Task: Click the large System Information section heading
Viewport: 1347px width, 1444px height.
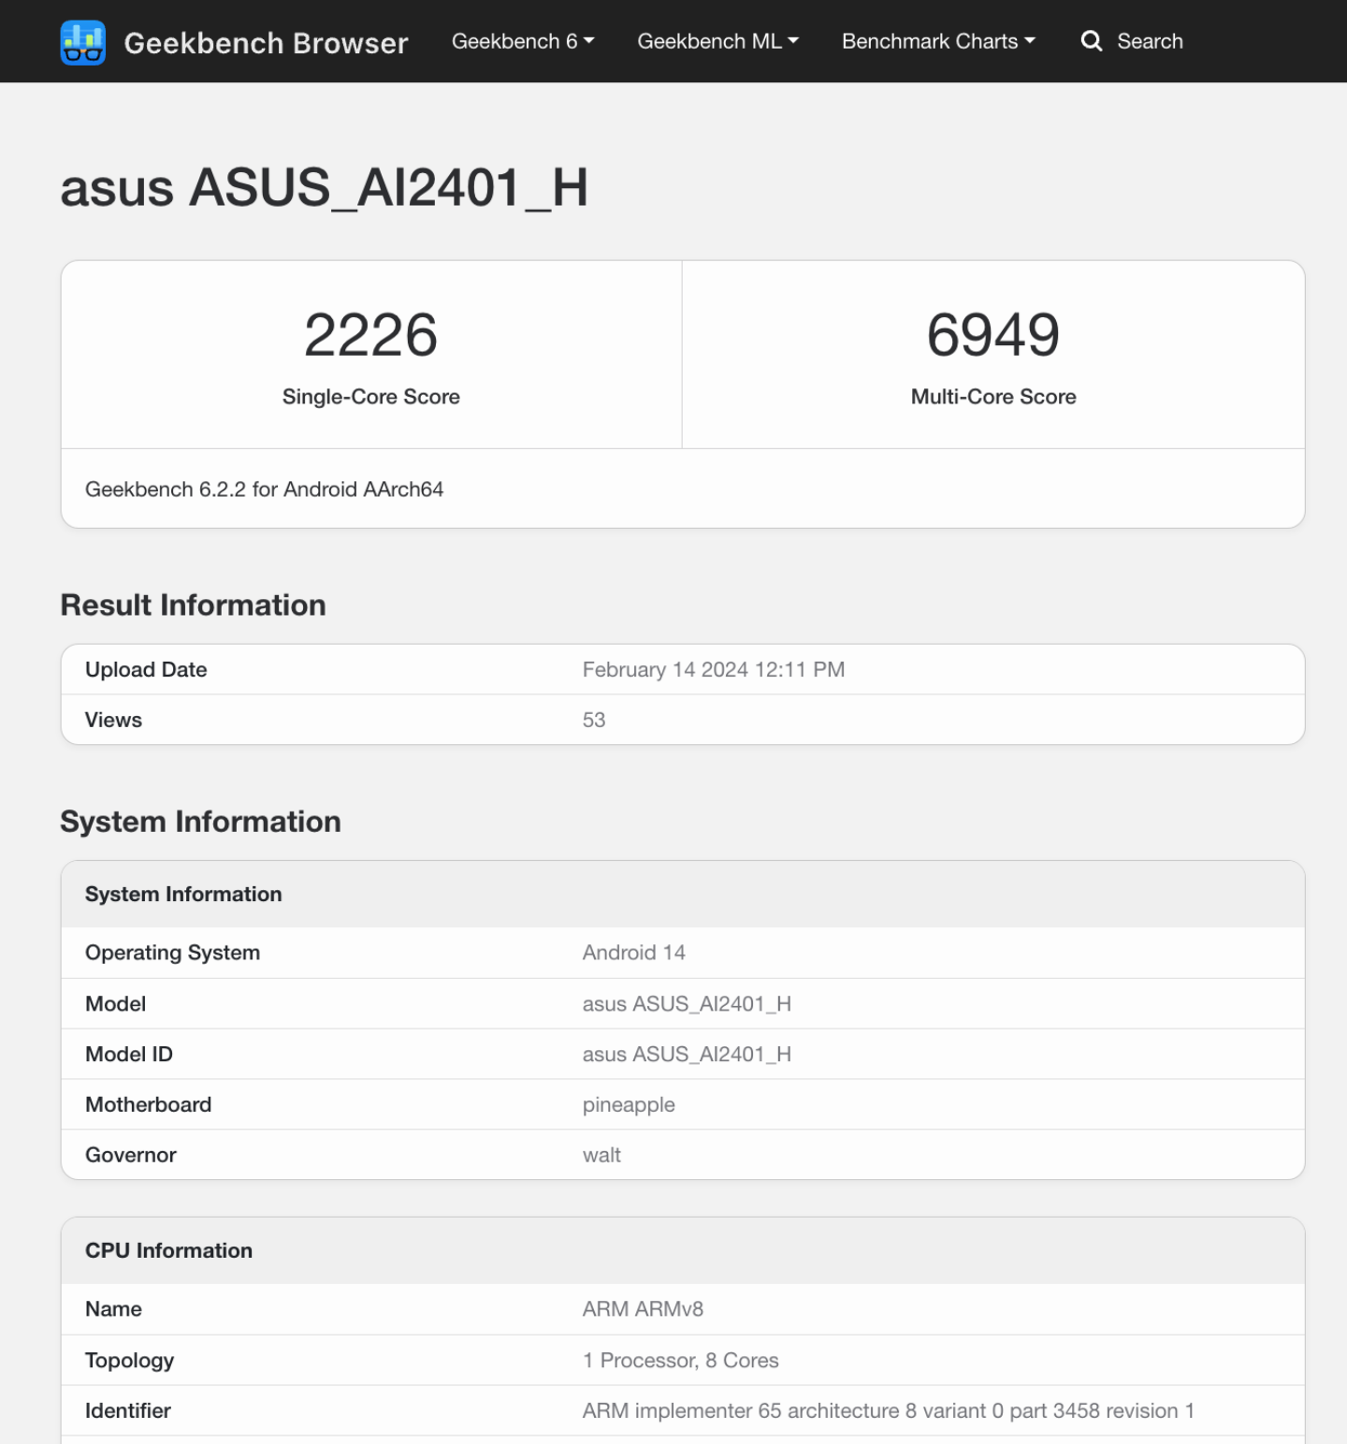Action: (200, 822)
